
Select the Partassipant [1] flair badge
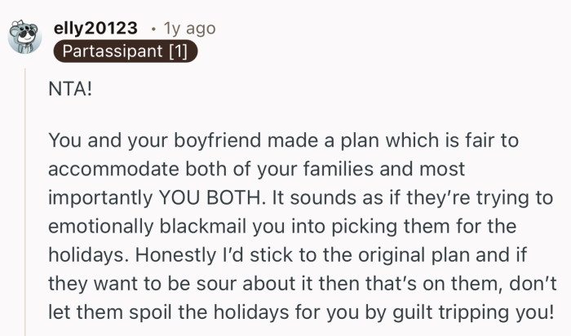point(126,51)
